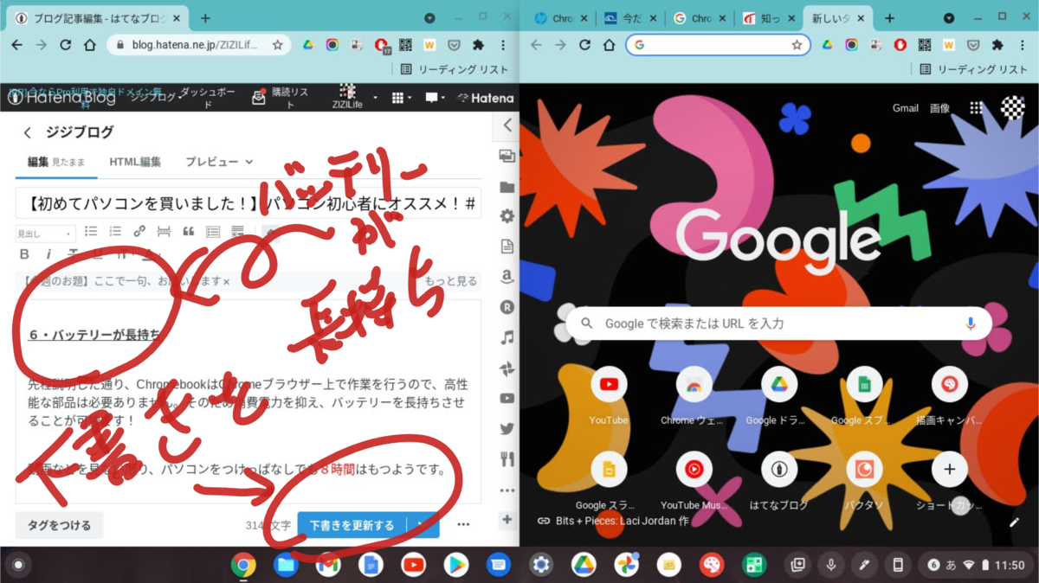Click the blog post title input field
Viewport: 1039px width, 583px height.
tap(248, 204)
